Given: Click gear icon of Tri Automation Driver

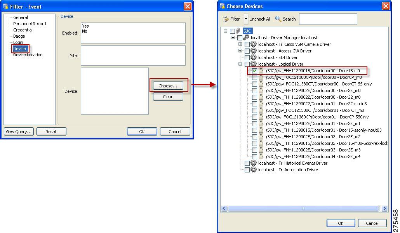Looking at the screenshot, I should click(253, 170).
